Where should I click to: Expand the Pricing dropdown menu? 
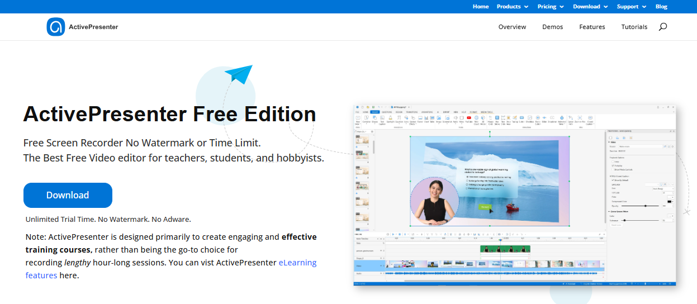coord(551,7)
